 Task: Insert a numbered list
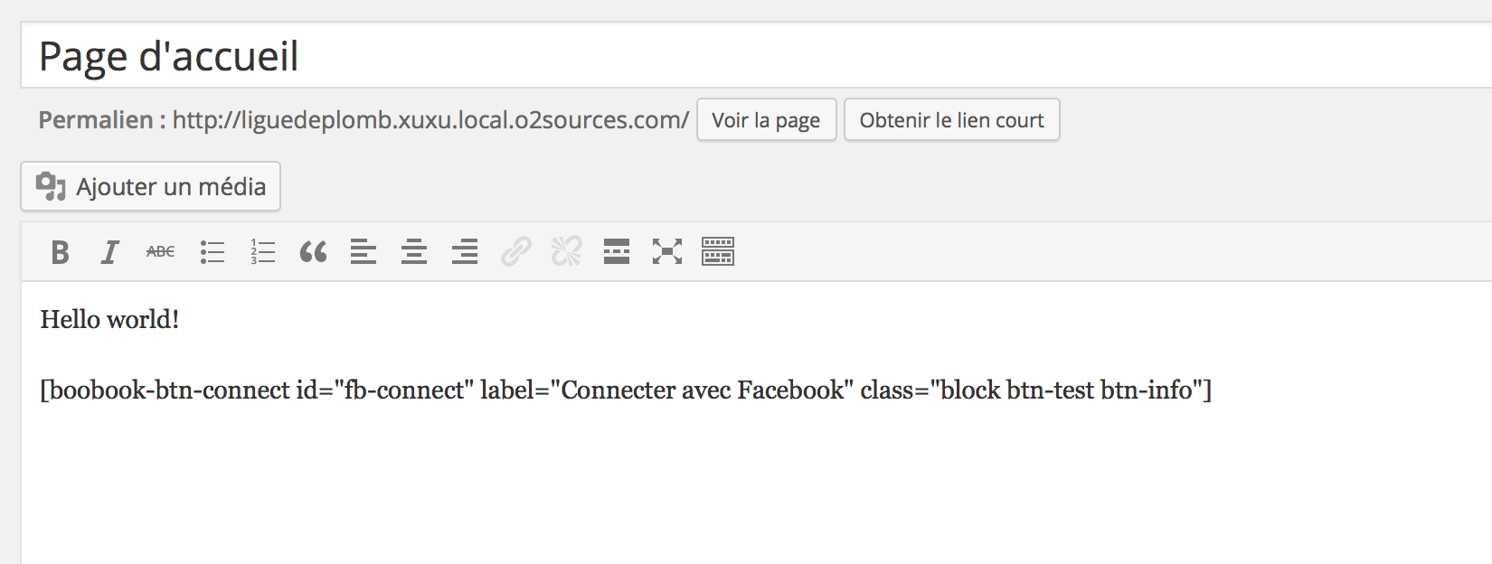tap(262, 252)
